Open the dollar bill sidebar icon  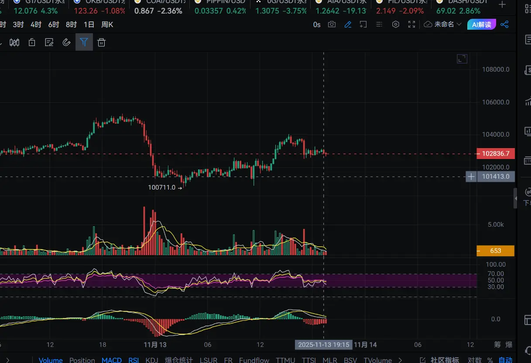528,70
